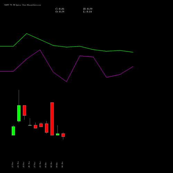The height and width of the screenshot is (173, 173).
Task: Click the "24 Nov" date axis label
Action: pos(18,165)
